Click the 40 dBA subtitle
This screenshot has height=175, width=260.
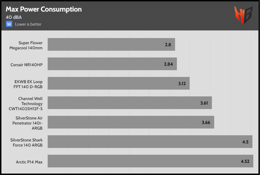(14, 17)
